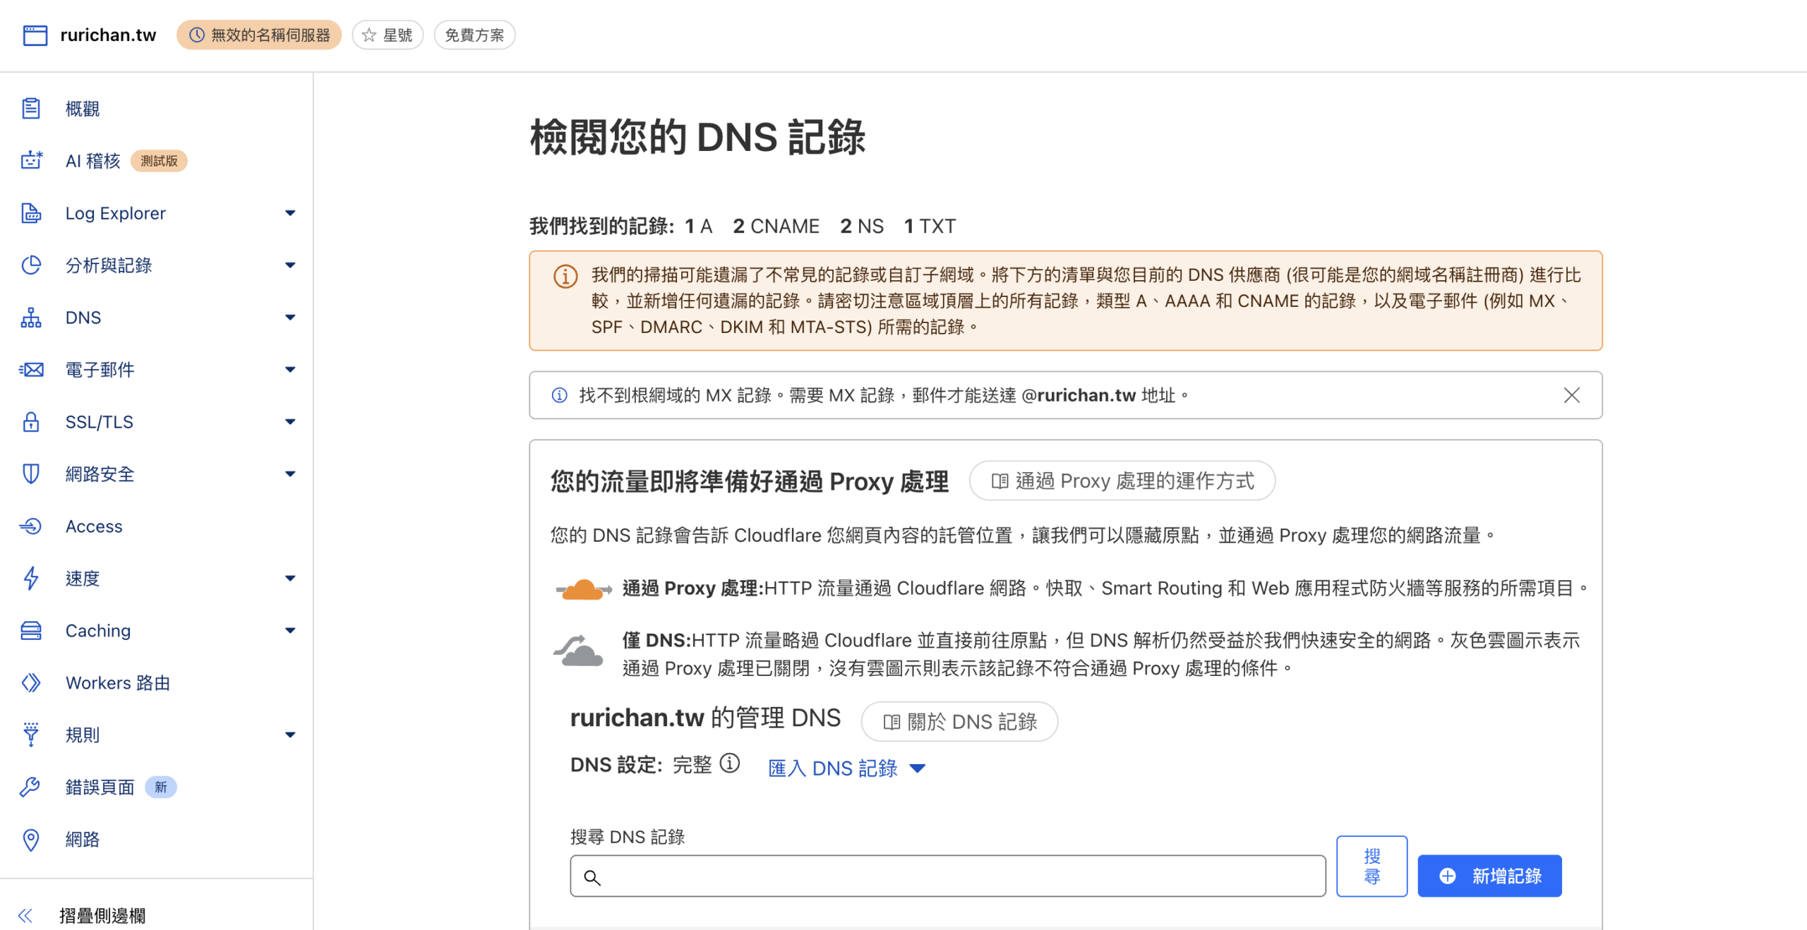
Task: Open 概觀 in the sidebar
Action: [83, 109]
